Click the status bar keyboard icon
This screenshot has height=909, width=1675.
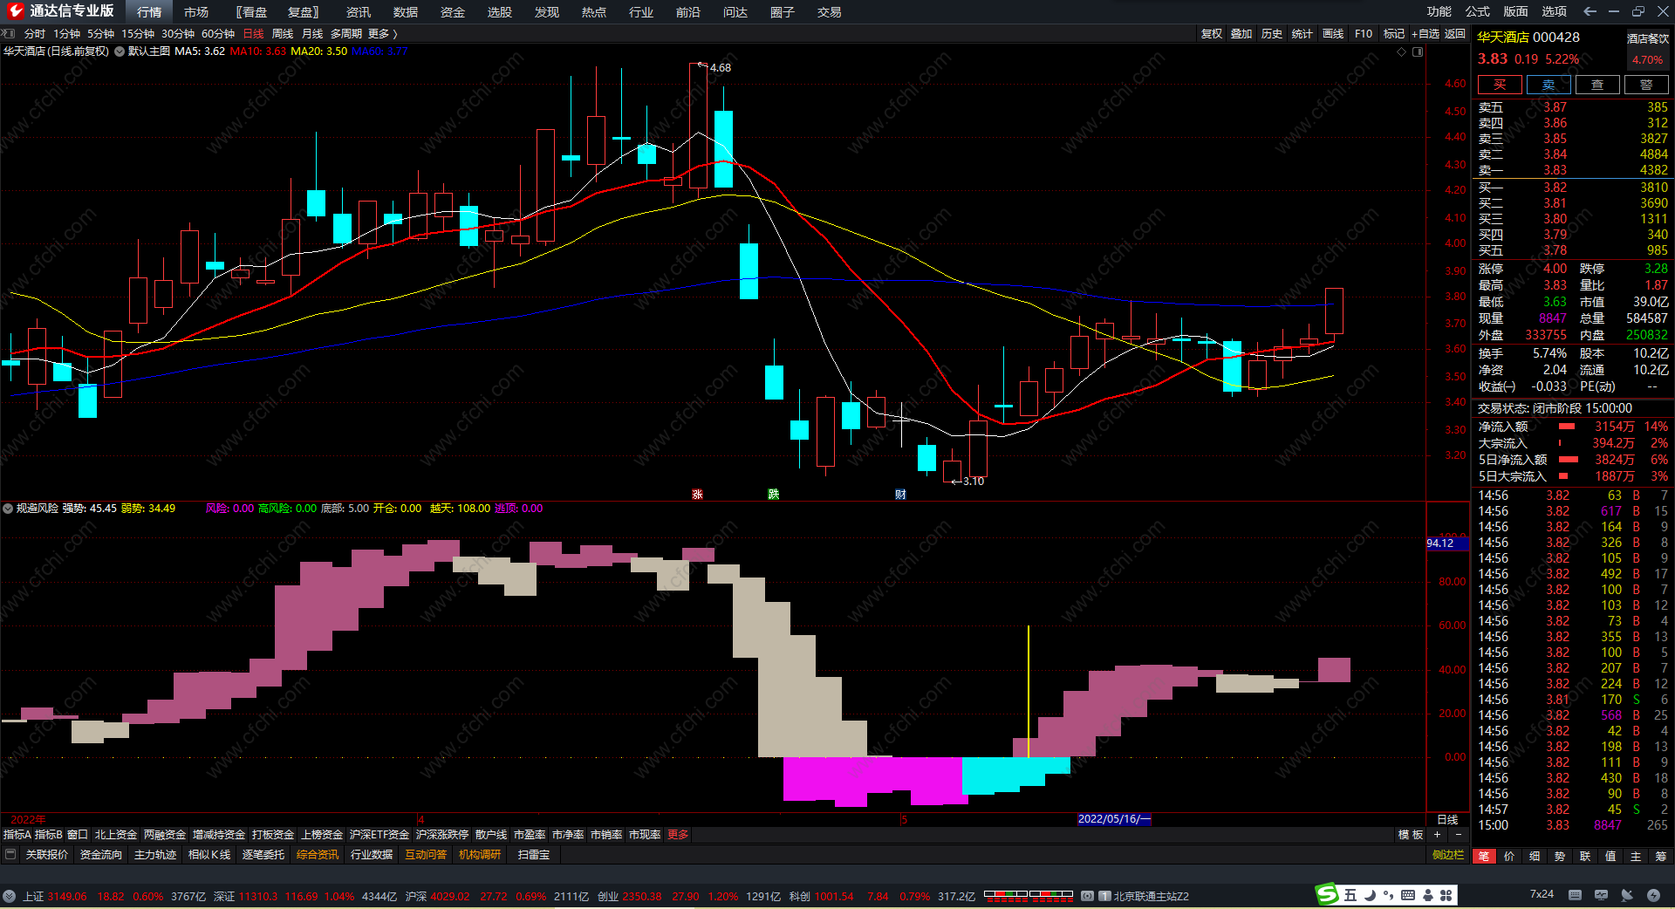tap(1575, 895)
